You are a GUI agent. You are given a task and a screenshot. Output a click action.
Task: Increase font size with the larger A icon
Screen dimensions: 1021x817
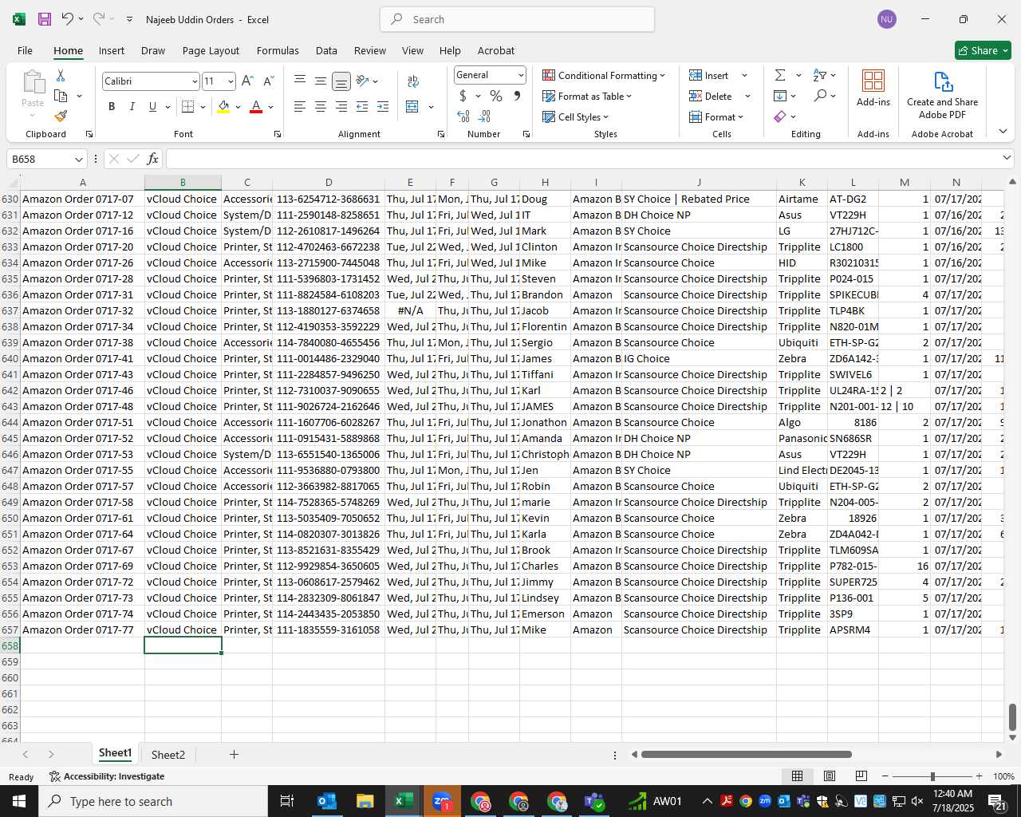(x=247, y=81)
